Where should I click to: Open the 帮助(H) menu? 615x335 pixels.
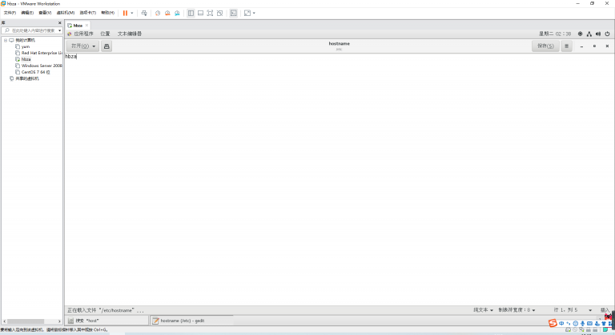click(108, 13)
